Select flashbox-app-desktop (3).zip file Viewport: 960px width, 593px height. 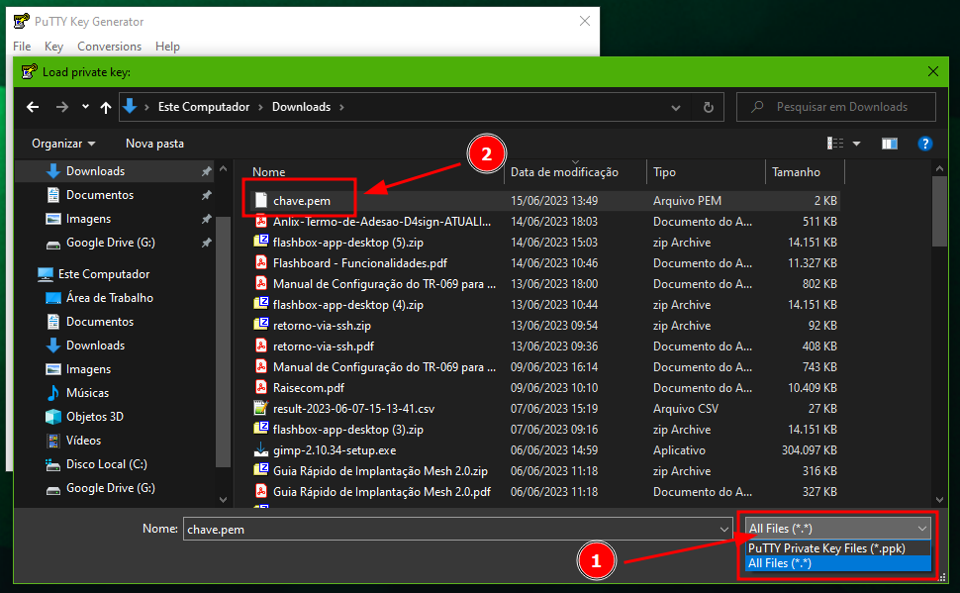(x=347, y=430)
